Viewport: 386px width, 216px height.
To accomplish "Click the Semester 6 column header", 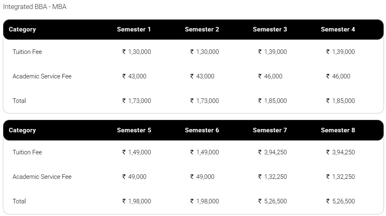I will pos(202,130).
